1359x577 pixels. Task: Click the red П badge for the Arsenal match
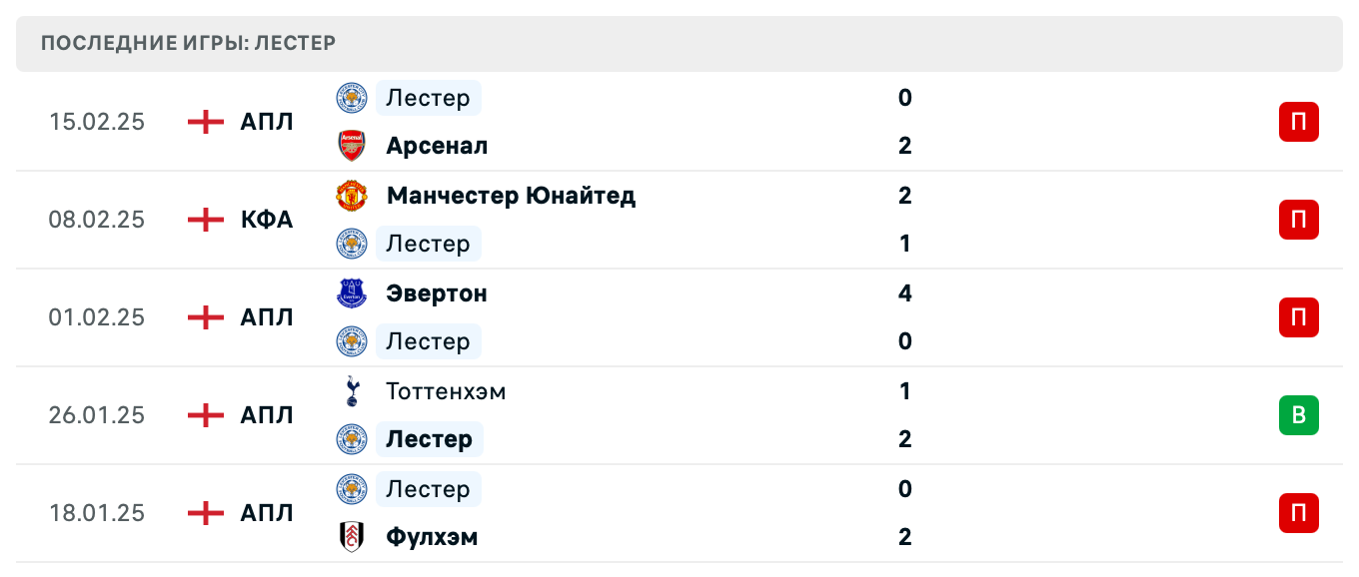pos(1298,122)
